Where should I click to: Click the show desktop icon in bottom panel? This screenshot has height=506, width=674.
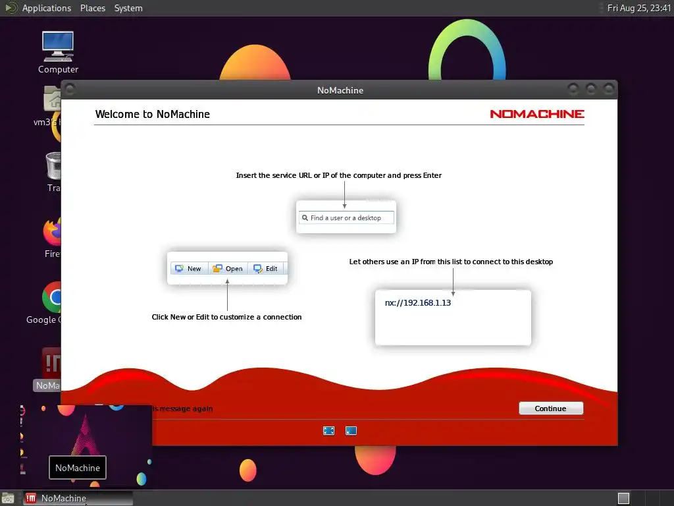pyautogui.click(x=8, y=498)
